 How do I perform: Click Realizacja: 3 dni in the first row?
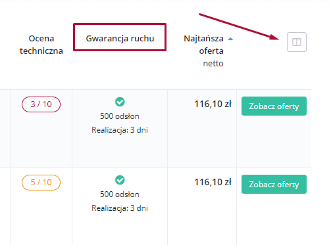(120, 130)
